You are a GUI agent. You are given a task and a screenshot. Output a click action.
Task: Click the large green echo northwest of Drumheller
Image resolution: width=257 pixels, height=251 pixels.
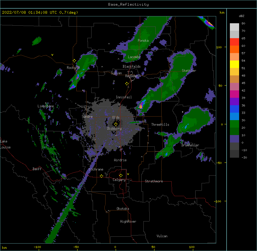point(196,120)
